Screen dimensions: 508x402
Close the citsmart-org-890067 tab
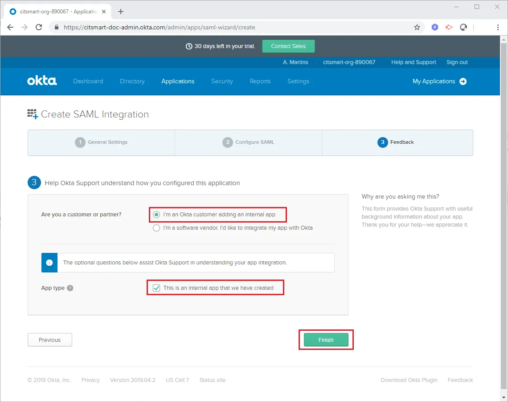coord(104,12)
